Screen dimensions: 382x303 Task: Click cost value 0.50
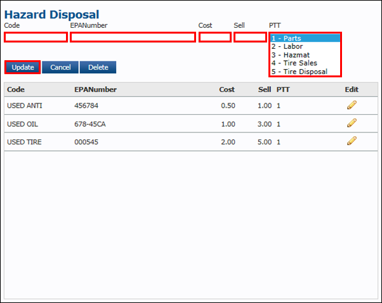tap(228, 106)
